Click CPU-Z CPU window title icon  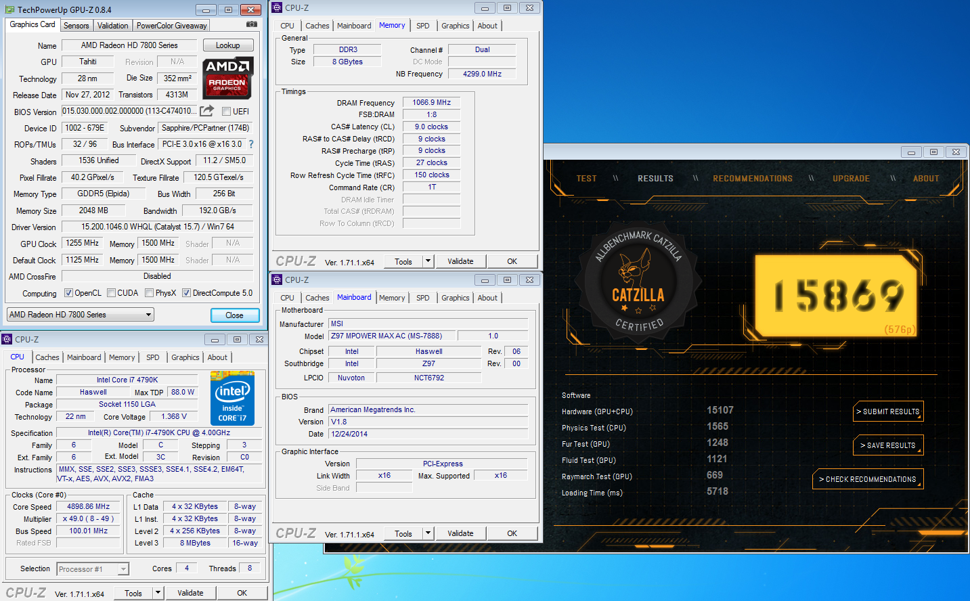[x=7, y=339]
